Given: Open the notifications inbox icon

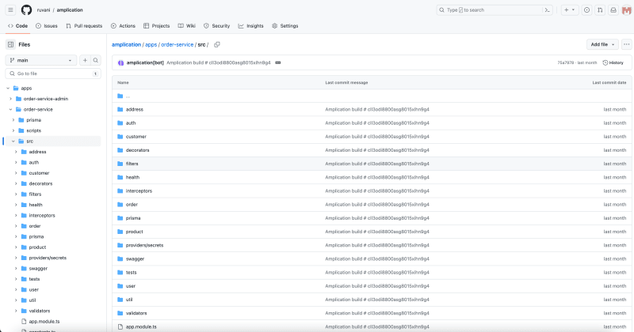Looking at the screenshot, I should point(613,10).
